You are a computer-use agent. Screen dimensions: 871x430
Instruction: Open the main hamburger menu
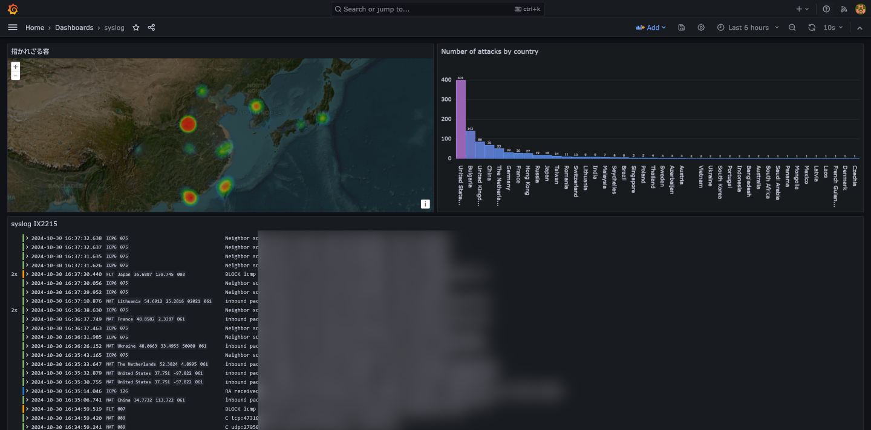point(13,27)
